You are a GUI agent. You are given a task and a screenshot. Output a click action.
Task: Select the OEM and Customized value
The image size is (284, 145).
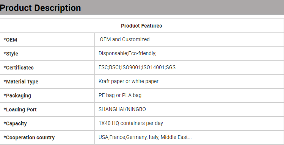(125, 40)
